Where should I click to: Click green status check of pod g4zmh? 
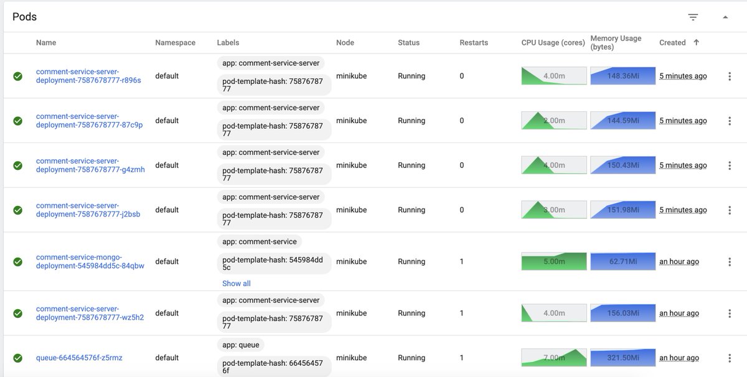pyautogui.click(x=18, y=165)
